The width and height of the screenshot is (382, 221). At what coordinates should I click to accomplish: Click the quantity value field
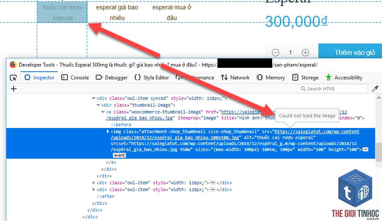[291, 52]
